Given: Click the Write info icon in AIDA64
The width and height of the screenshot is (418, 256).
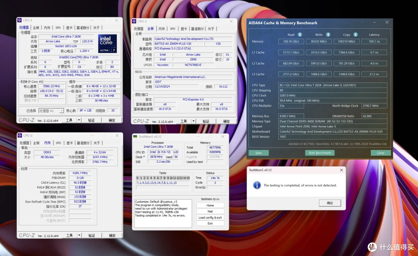Looking at the screenshot, I should pos(328,35).
